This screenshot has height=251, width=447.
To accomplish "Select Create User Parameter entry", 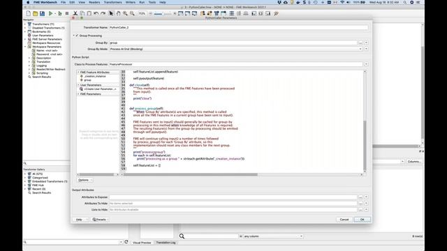I will pos(100,89).
